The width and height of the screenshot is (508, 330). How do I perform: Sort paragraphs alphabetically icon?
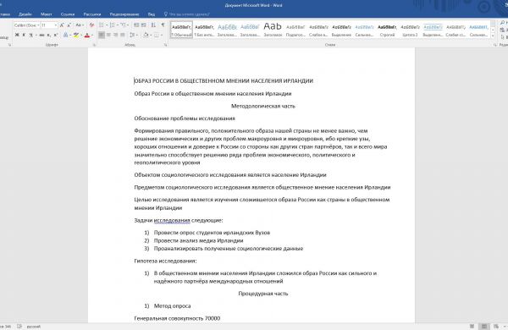pyautogui.click(x=153, y=25)
